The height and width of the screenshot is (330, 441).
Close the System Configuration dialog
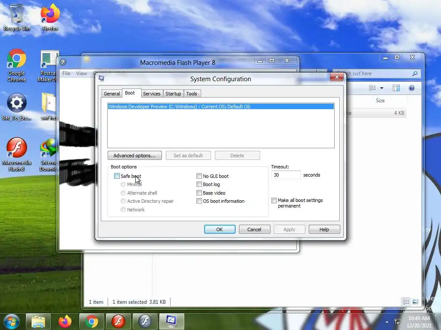[x=337, y=77]
